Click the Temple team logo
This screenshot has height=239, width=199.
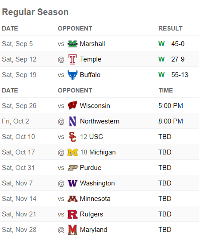(73, 59)
